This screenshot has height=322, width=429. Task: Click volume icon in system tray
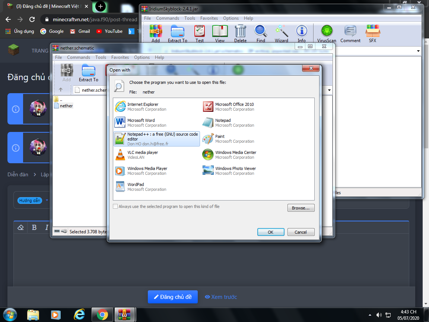[x=379, y=315]
